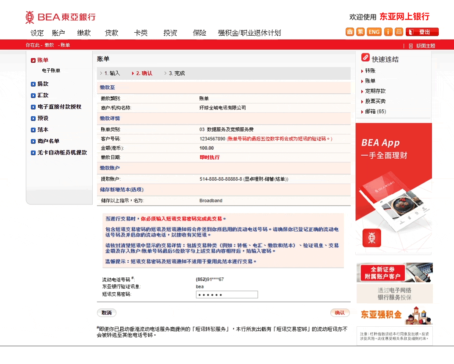Open 转账 quick link
Screen dimensions: 454x364
click(x=370, y=71)
